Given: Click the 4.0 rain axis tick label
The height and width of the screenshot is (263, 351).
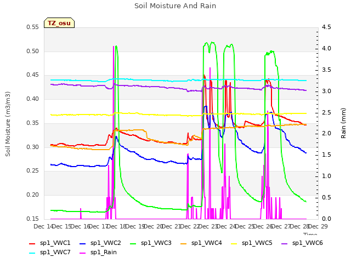Looking at the screenshot, I should coord(326,49).
